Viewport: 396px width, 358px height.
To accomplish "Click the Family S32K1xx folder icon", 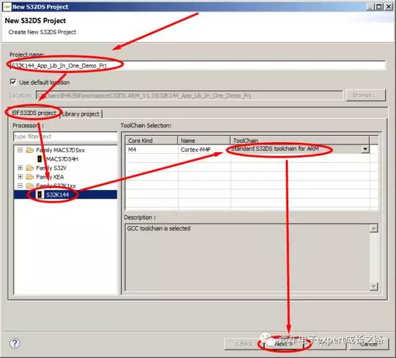I will [30, 185].
